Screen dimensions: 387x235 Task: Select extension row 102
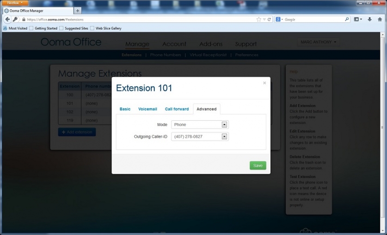coord(85,112)
